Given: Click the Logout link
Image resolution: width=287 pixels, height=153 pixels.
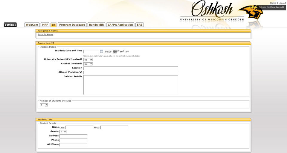Looking at the screenshot, I should pyautogui.click(x=282, y=3).
